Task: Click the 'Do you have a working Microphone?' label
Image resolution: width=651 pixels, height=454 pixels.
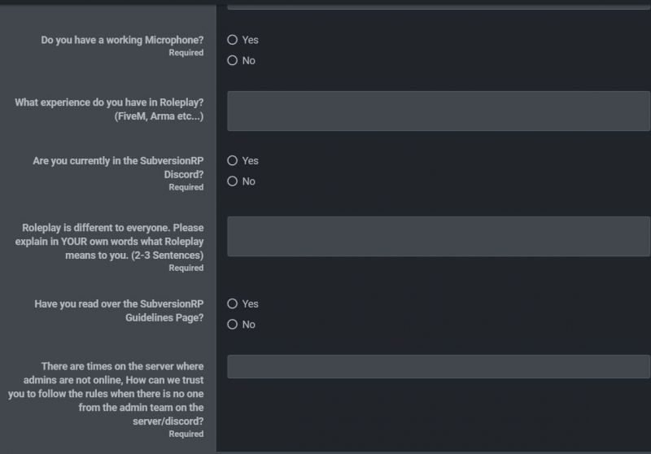Action: click(x=122, y=40)
